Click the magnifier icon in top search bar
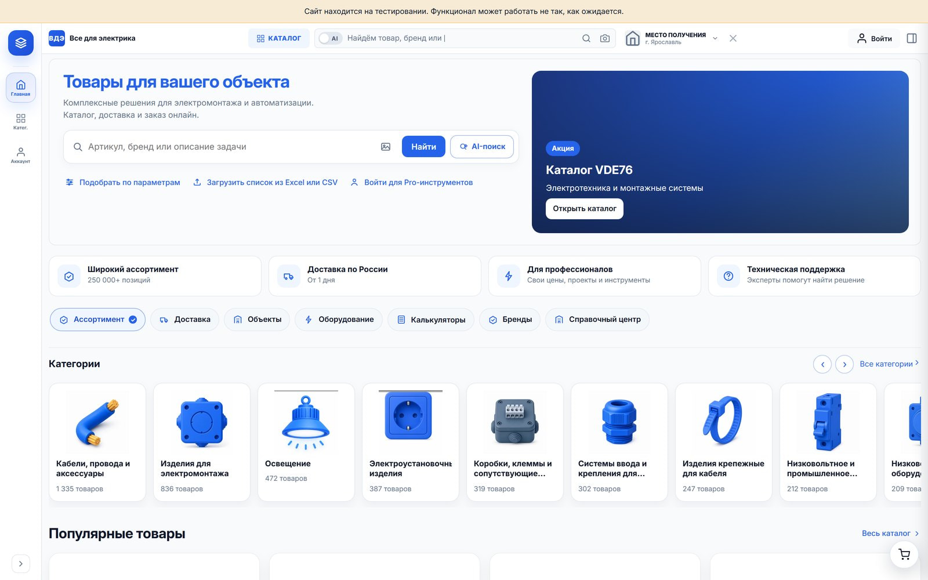This screenshot has height=580, width=928. 586,38
